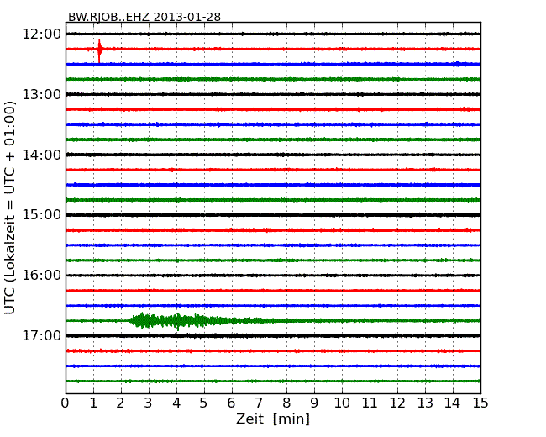Select the 13:00 label on the UTC axis

(41, 94)
